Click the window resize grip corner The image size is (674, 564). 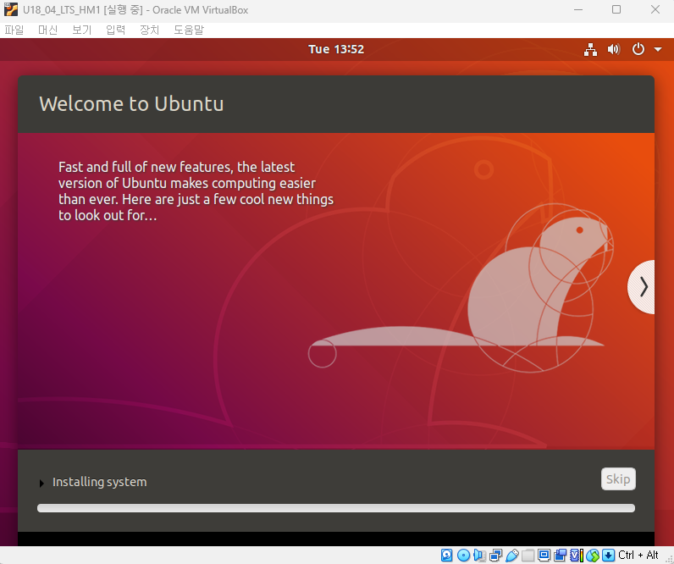point(669,558)
